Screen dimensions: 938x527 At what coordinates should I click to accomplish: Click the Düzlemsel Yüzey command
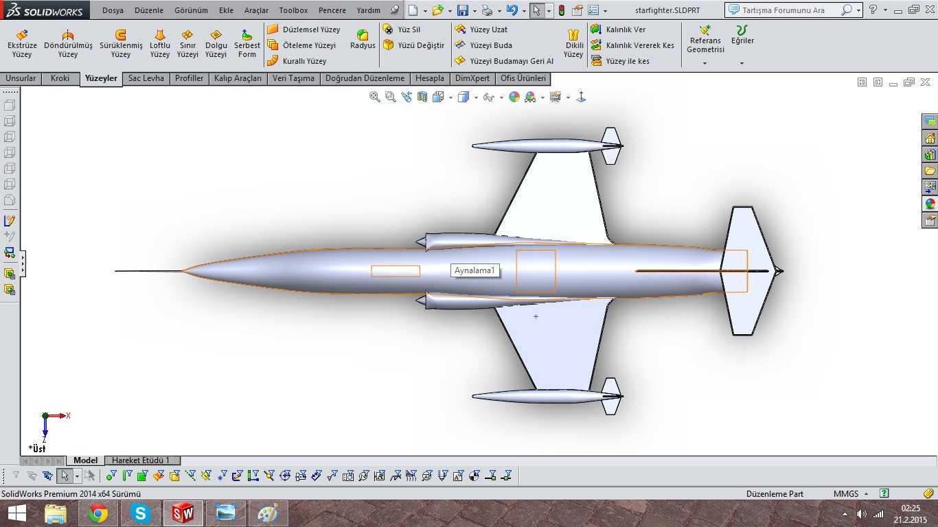[x=304, y=30]
